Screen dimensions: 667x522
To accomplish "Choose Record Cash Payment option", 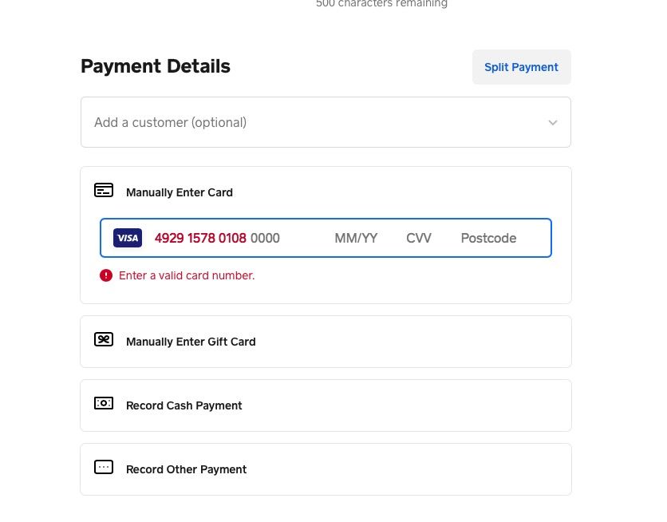I will pos(184,405).
